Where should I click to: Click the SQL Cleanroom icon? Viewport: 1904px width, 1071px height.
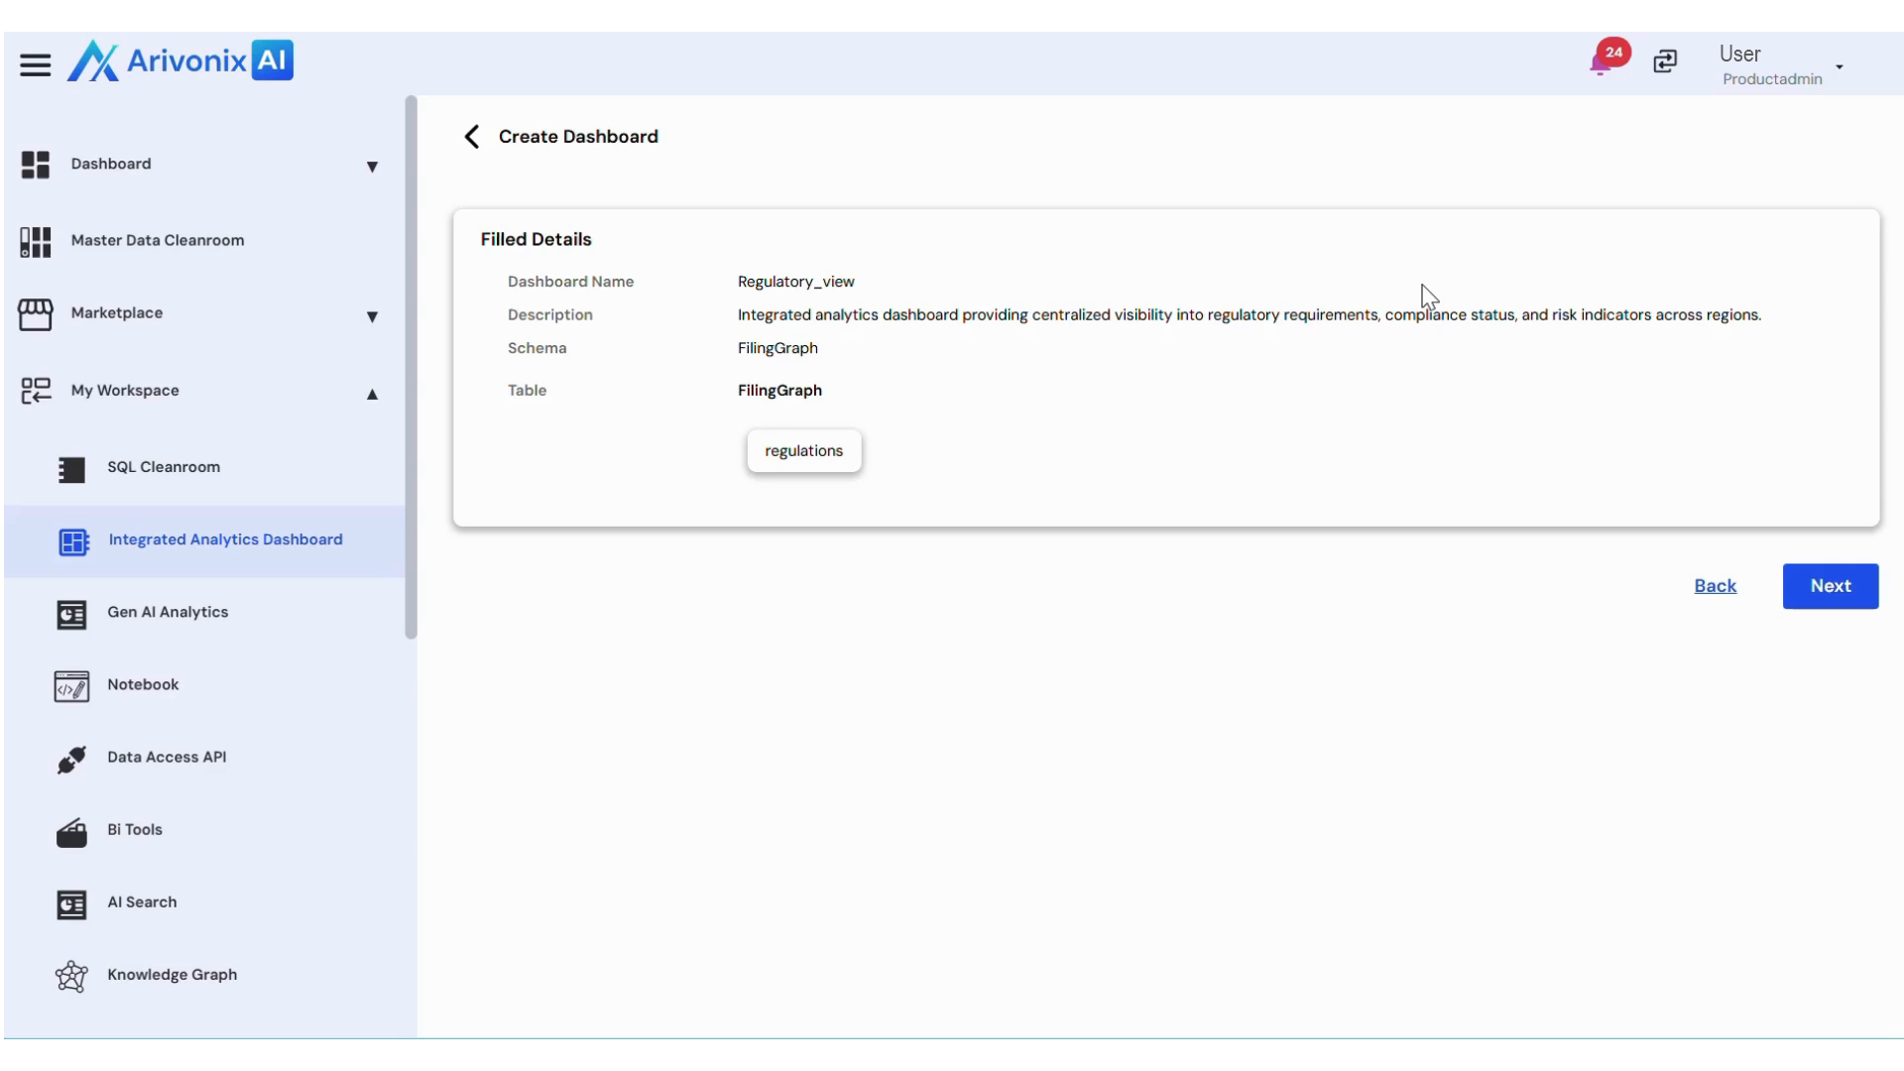(x=71, y=469)
